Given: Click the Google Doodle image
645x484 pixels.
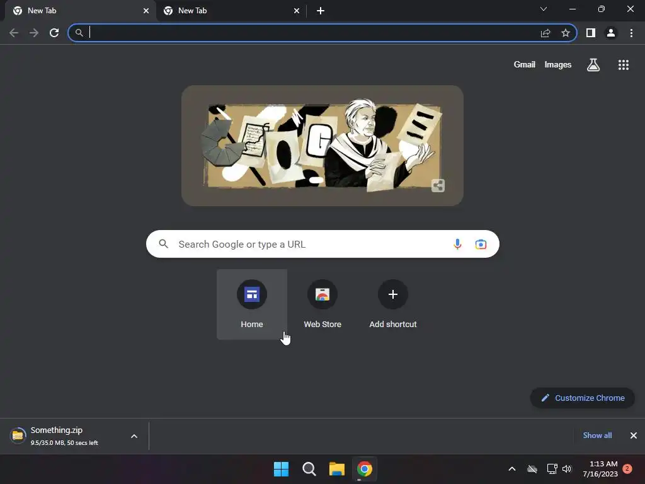Looking at the screenshot, I should [322, 146].
